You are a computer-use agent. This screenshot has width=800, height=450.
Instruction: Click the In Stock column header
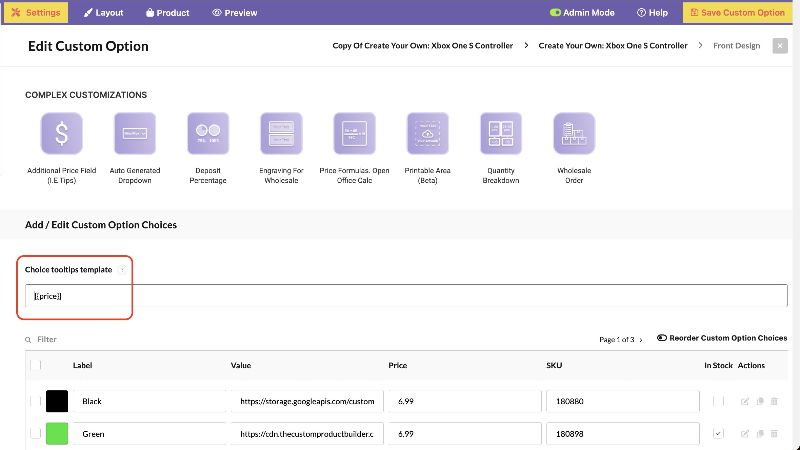(x=718, y=366)
